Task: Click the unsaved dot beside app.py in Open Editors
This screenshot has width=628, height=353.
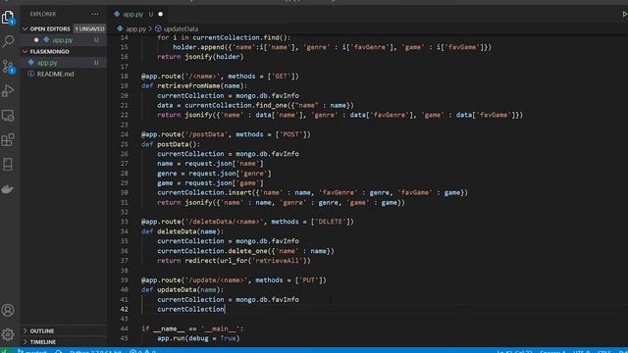Action: click(36, 40)
